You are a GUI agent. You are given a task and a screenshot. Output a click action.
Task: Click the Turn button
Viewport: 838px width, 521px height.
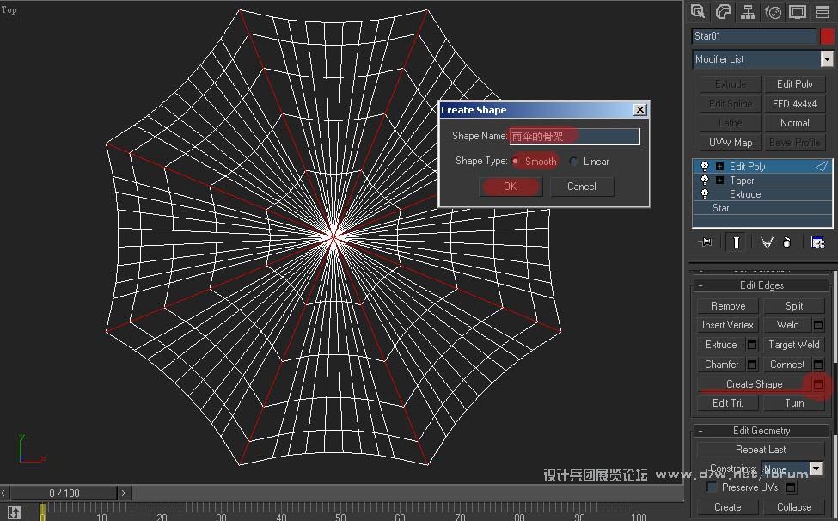coord(793,403)
